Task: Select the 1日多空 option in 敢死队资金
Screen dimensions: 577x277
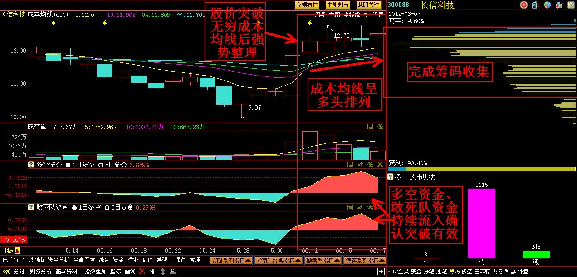Action: pyautogui.click(x=87, y=207)
